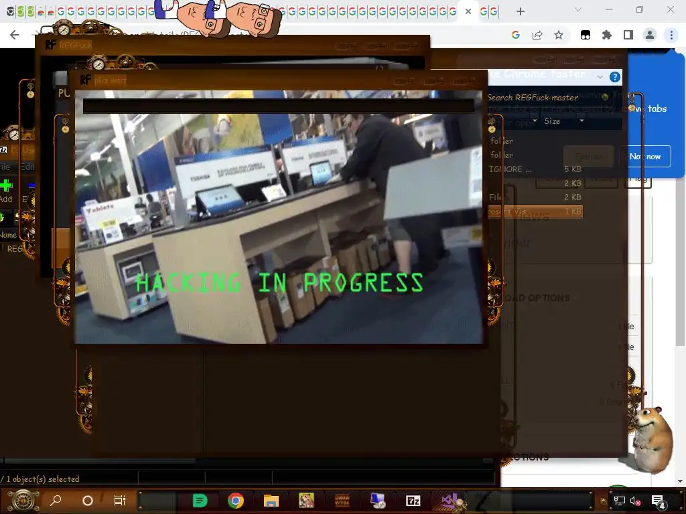
Task: Open Google Chrome from taskbar
Action: [x=235, y=501]
